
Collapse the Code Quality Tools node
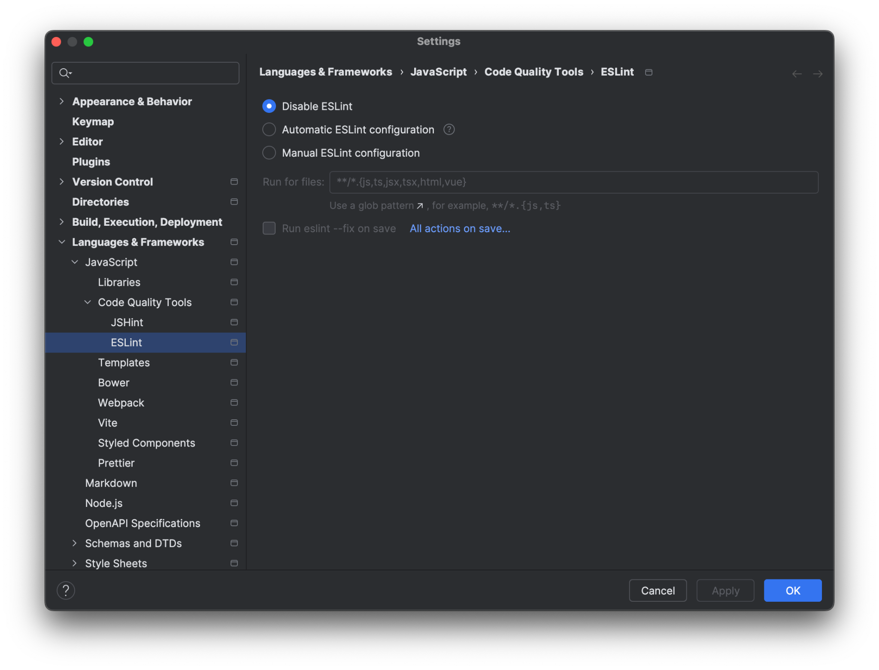point(88,302)
